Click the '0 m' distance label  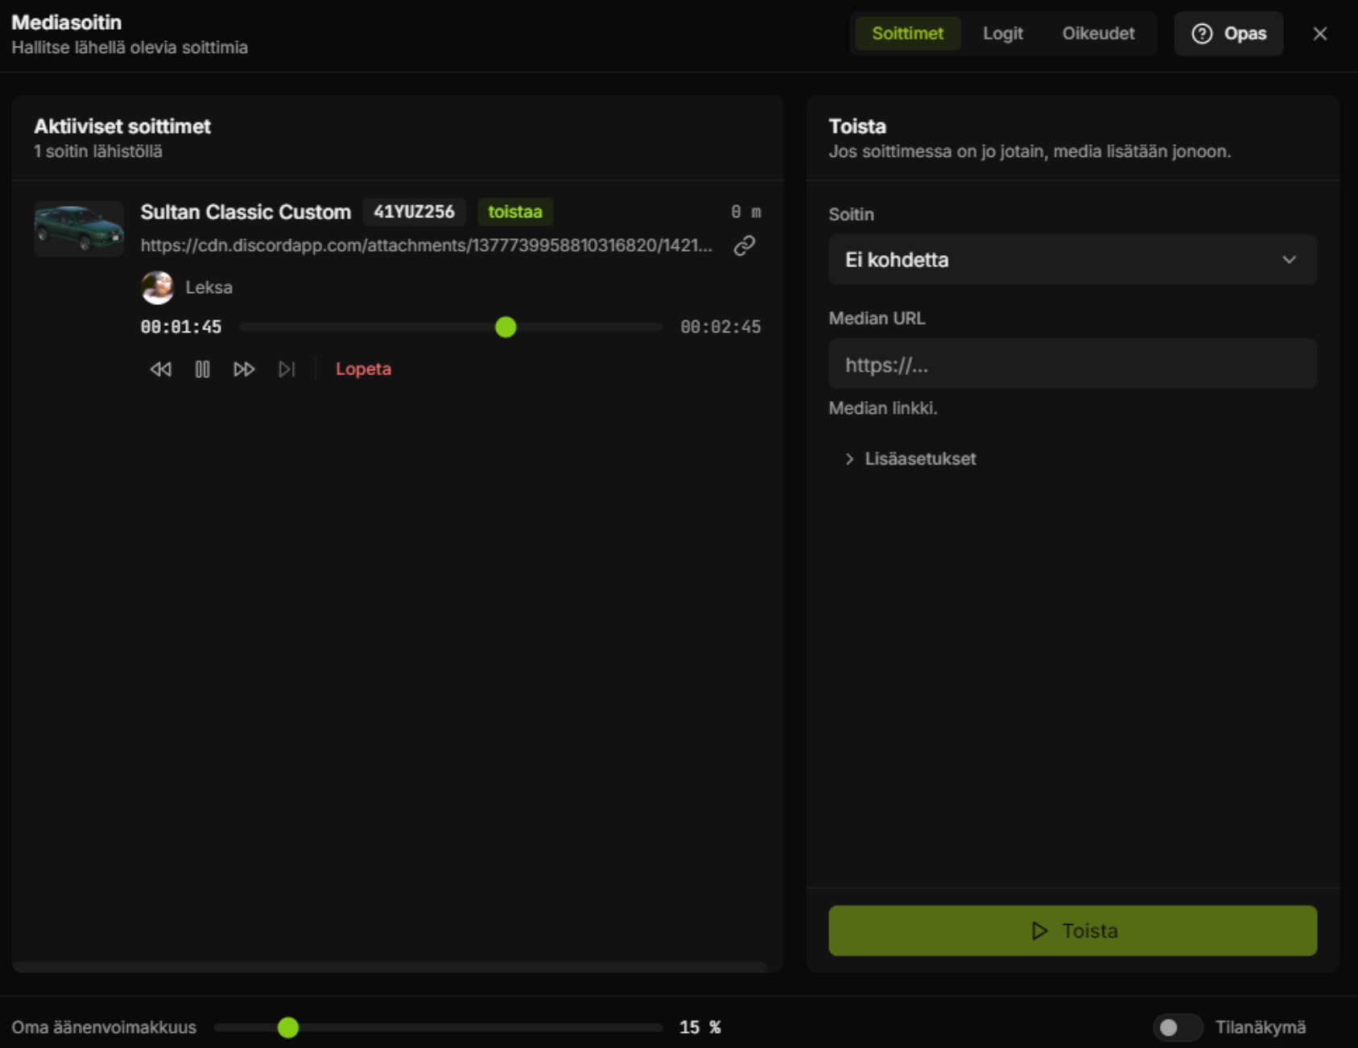pyautogui.click(x=745, y=212)
